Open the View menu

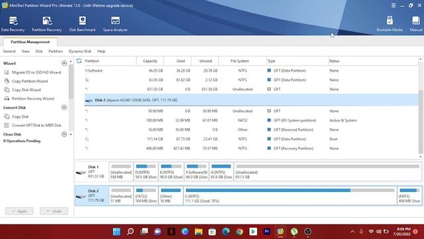(x=26, y=51)
